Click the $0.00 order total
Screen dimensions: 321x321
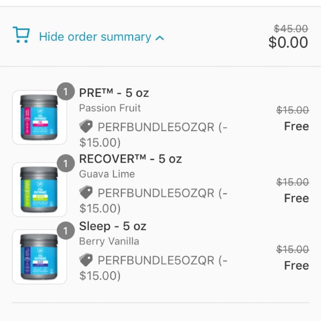(288, 42)
